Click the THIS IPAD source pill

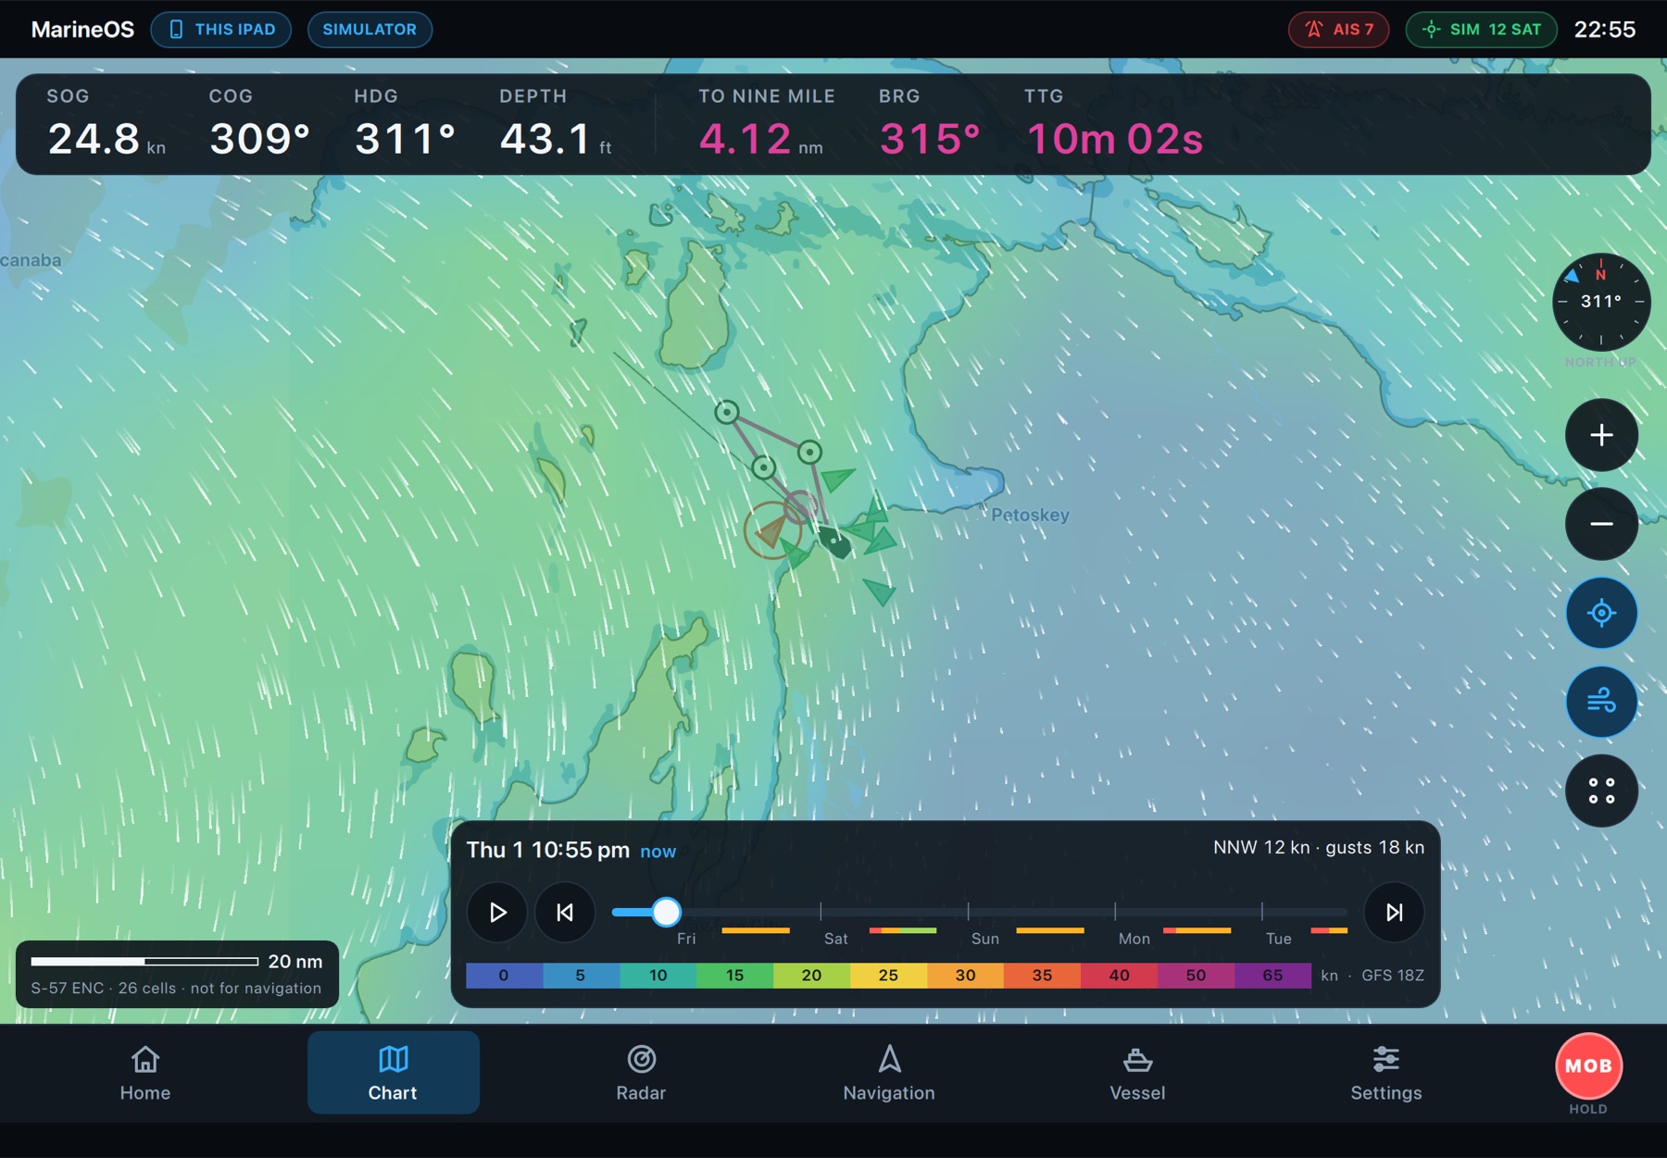pos(221,30)
